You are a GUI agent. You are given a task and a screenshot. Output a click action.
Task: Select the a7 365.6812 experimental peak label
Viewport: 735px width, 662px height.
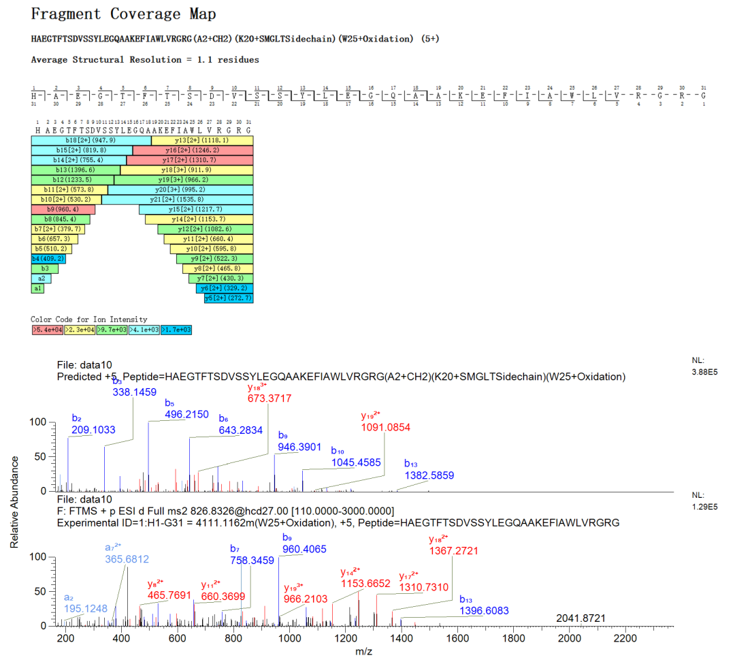[127, 558]
